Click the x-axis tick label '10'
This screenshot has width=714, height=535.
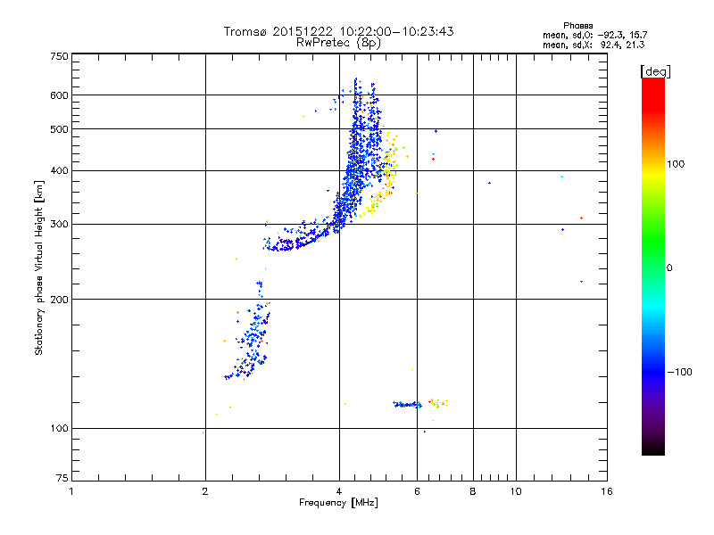coord(516,491)
